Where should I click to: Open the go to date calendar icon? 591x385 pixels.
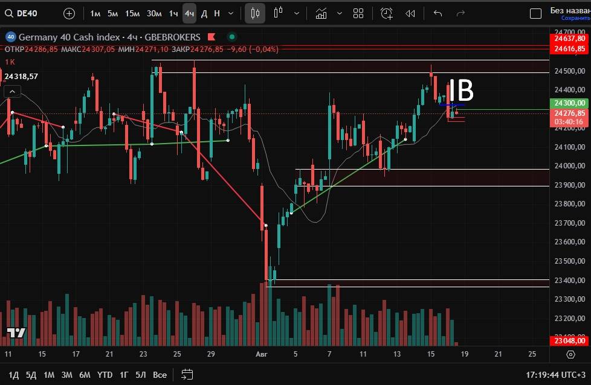[187, 375]
